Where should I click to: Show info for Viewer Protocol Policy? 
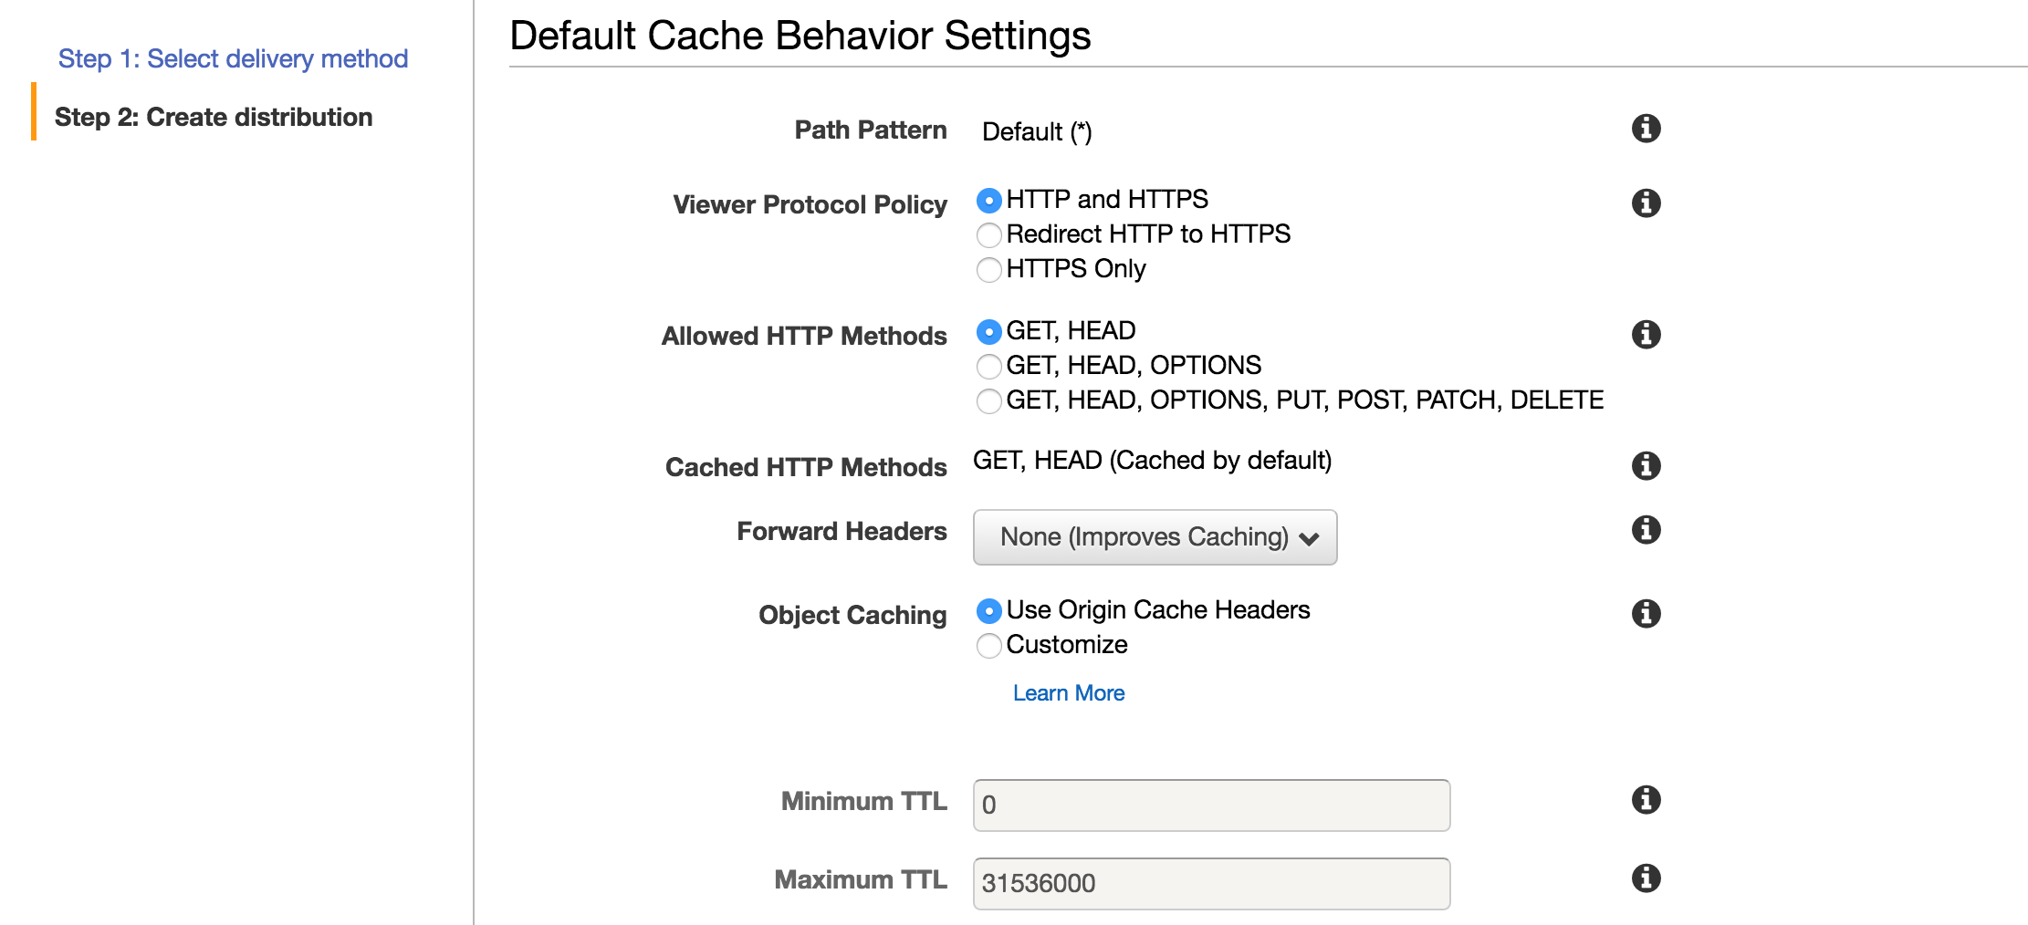1646,203
